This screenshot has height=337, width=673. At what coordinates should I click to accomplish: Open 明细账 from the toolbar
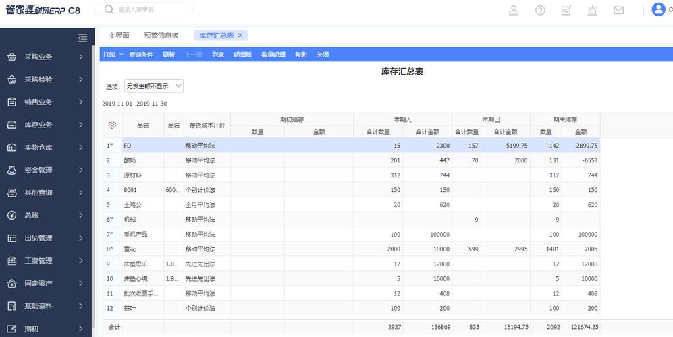(x=243, y=55)
